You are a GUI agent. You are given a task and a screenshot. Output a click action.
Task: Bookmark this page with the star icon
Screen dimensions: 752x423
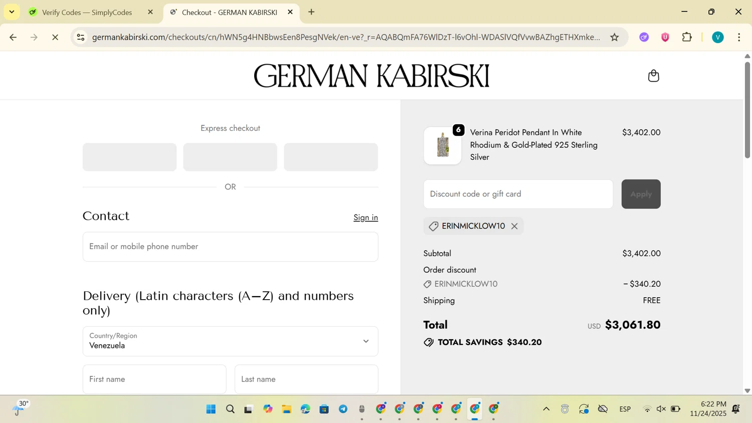click(x=615, y=37)
